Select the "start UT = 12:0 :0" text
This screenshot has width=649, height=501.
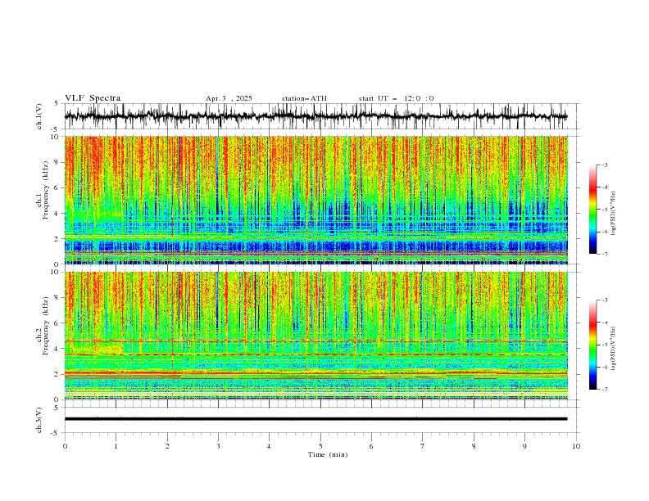click(396, 98)
